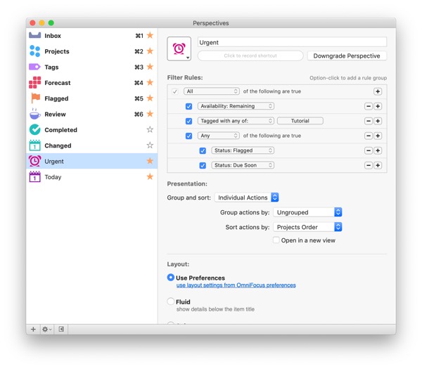The image size is (422, 369).
Task: Click to record shortcut field
Action: tap(250, 56)
